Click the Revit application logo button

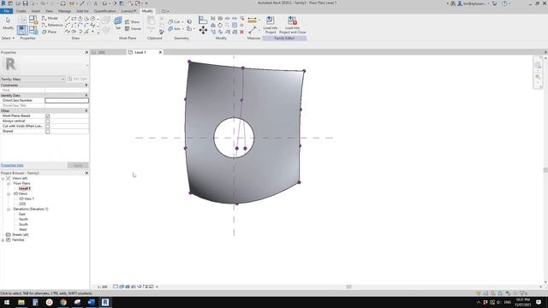click(3, 3)
